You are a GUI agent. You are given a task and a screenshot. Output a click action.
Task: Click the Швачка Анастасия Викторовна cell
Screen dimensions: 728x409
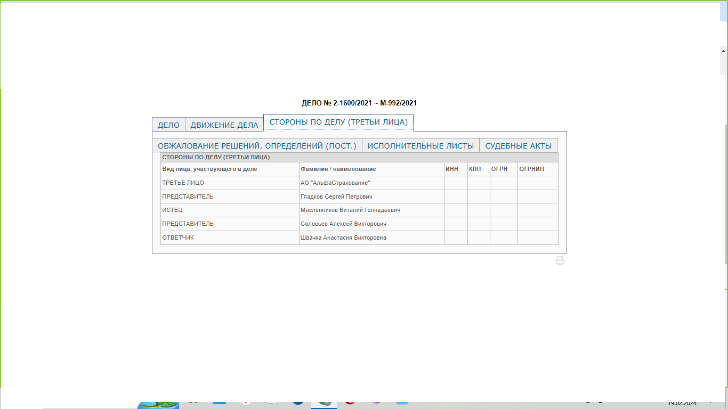343,238
